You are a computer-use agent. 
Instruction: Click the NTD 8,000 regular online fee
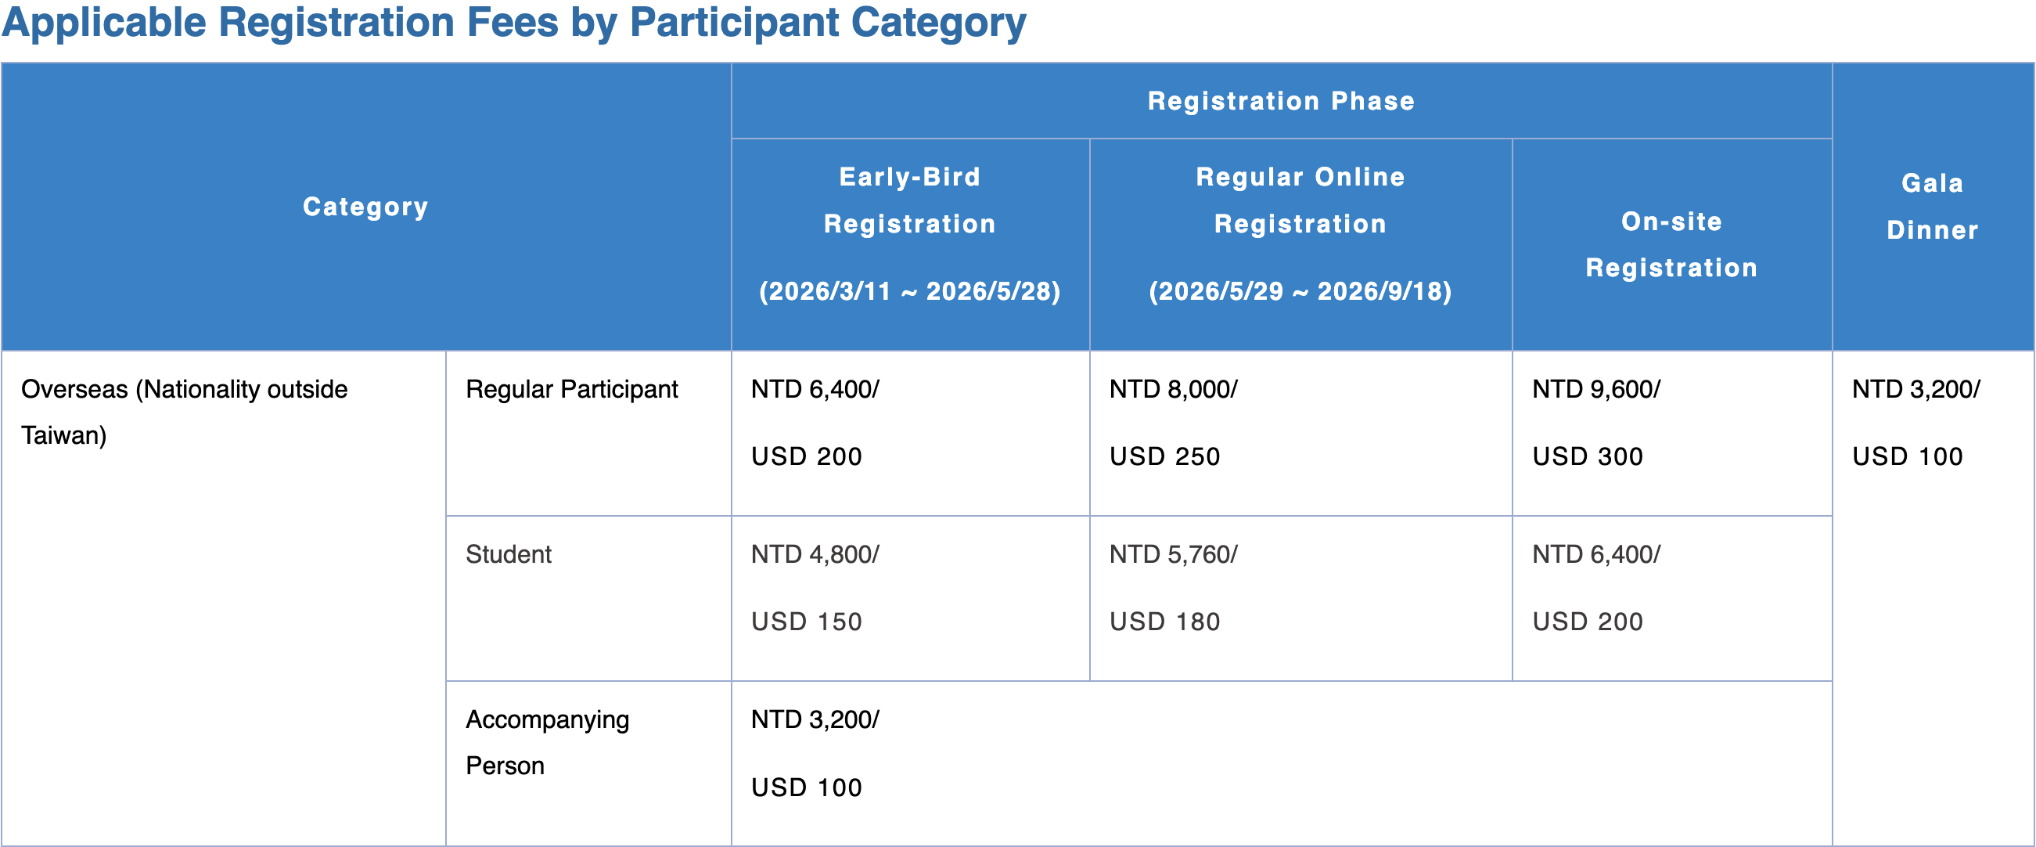[1173, 389]
